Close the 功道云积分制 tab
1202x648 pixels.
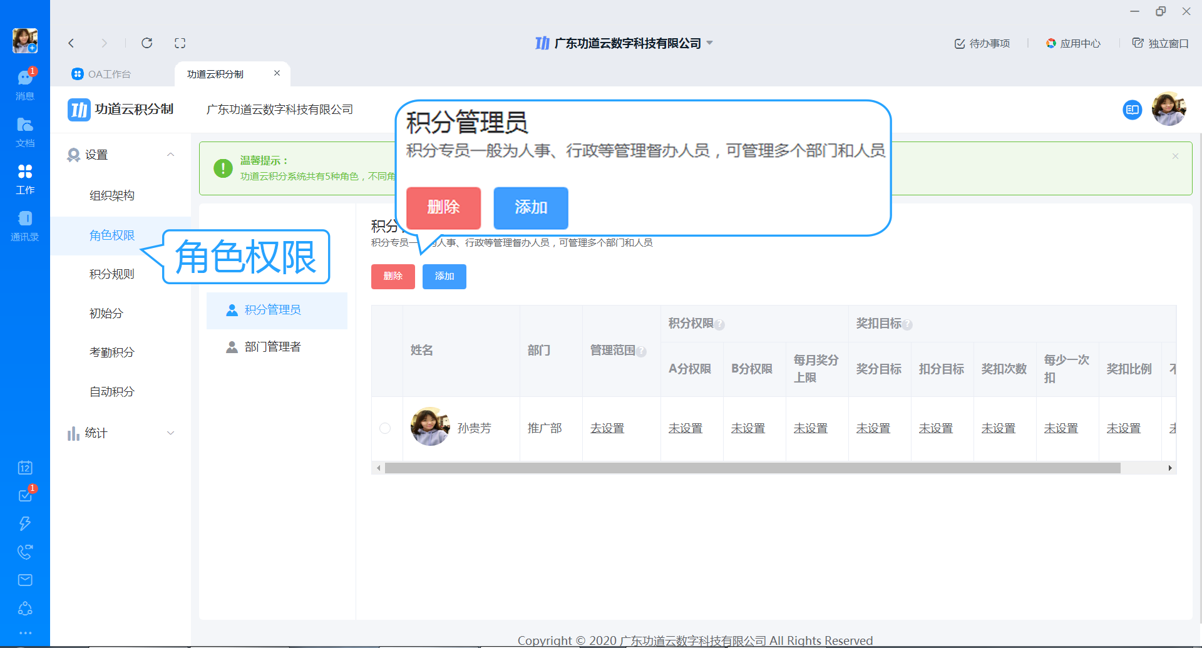click(x=277, y=73)
